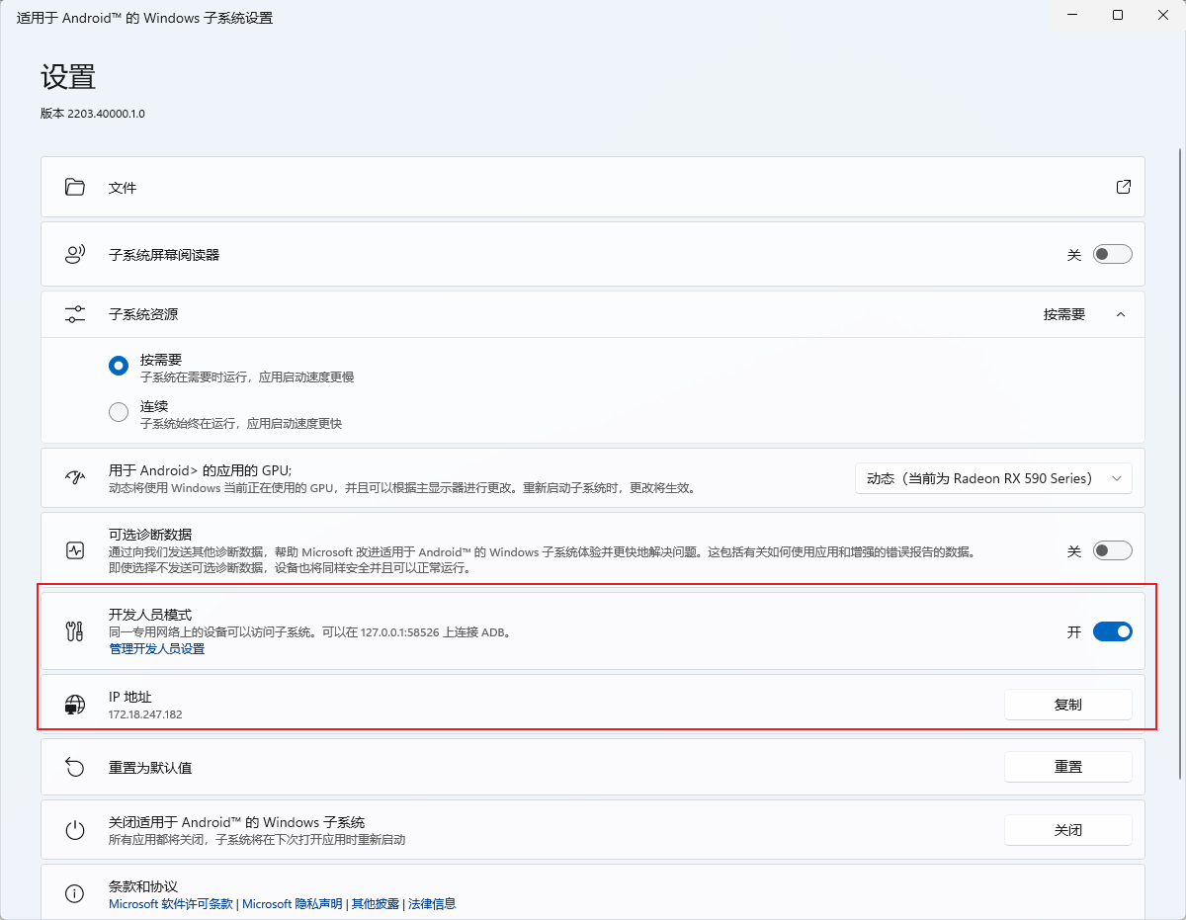The height and width of the screenshot is (920, 1186).
Task: Open the GPU selection dropdown showing Radeon RX 590
Action: point(993,477)
